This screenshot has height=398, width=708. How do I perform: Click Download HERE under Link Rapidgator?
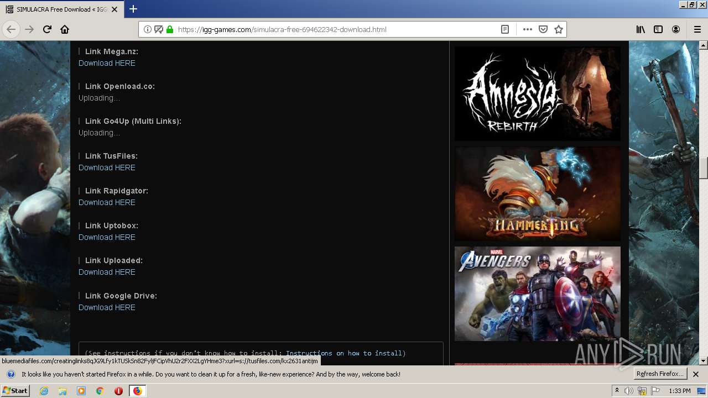pos(107,202)
